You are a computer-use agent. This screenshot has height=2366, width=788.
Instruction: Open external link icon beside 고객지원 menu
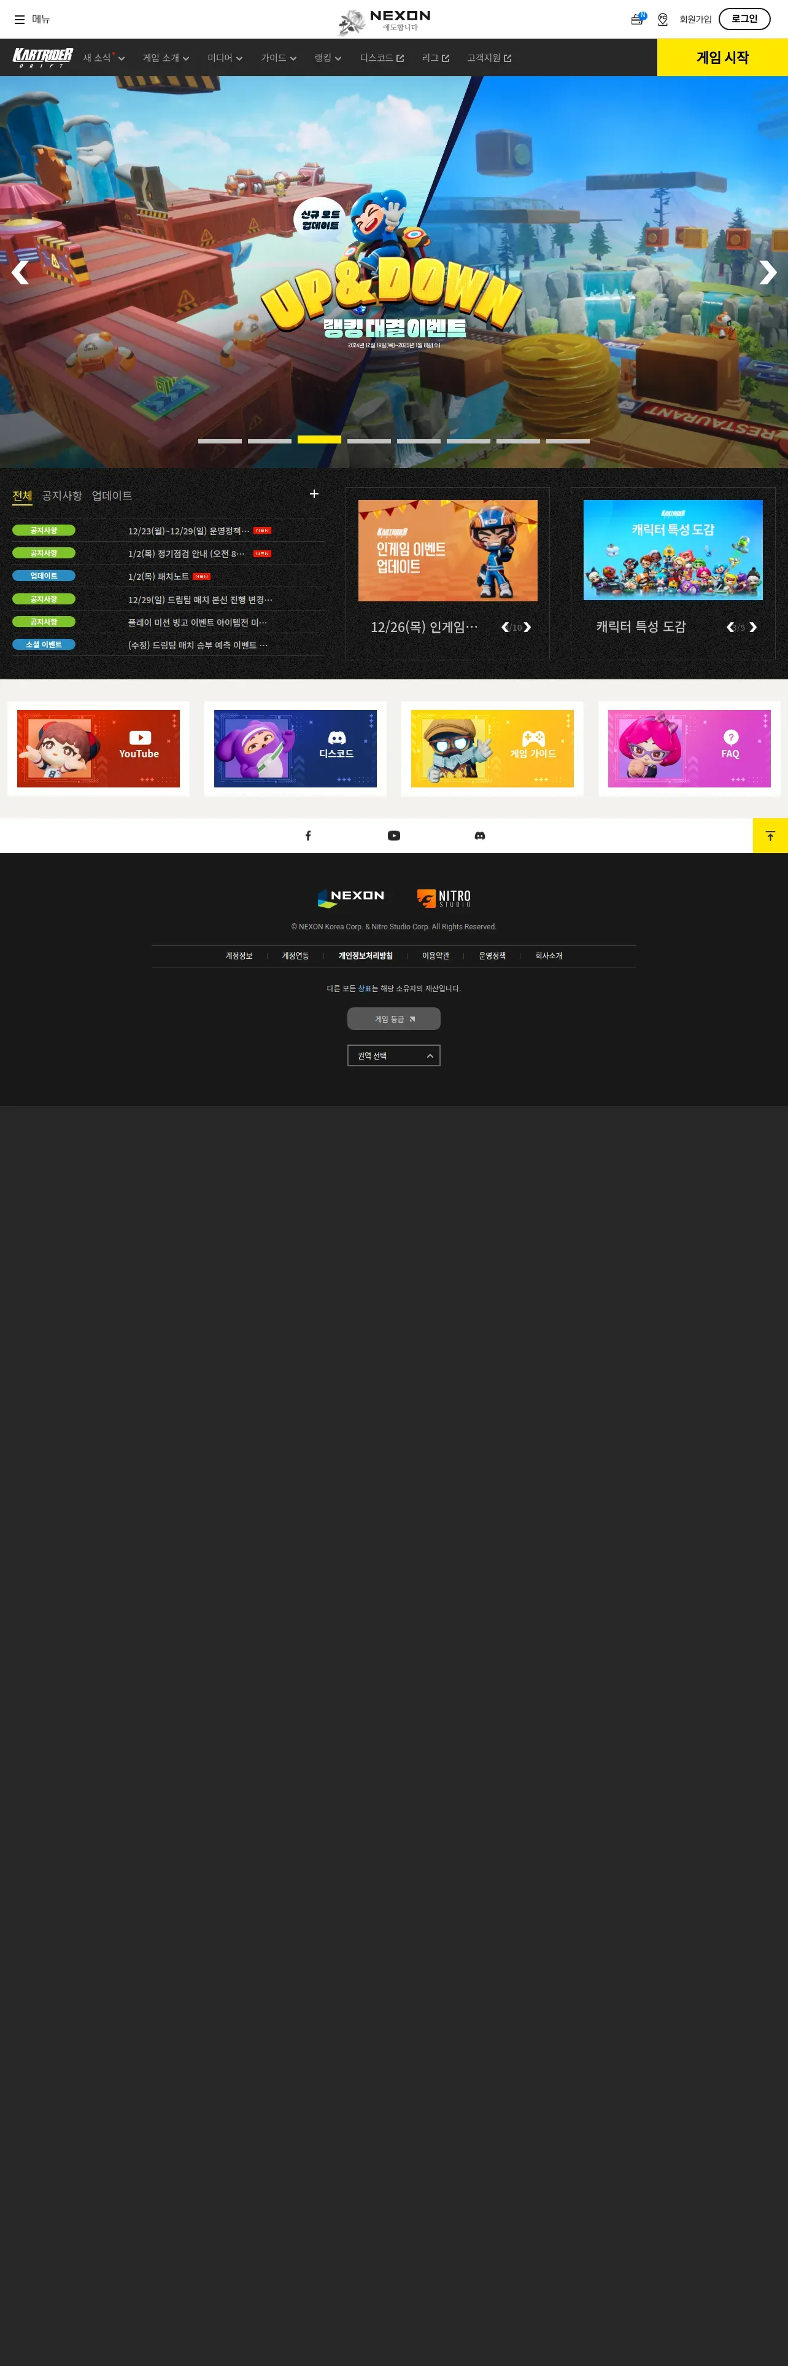tap(508, 59)
